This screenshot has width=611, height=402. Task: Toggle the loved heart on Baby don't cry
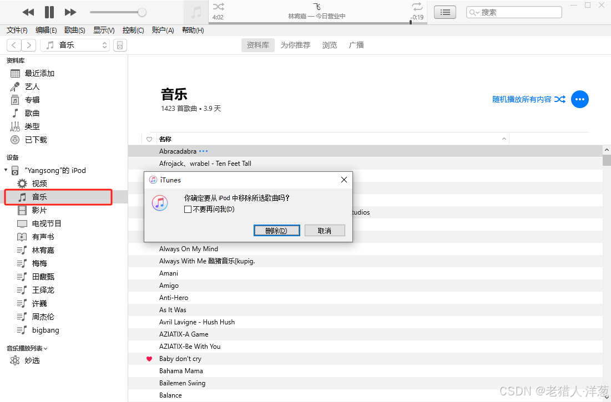pyautogui.click(x=149, y=359)
